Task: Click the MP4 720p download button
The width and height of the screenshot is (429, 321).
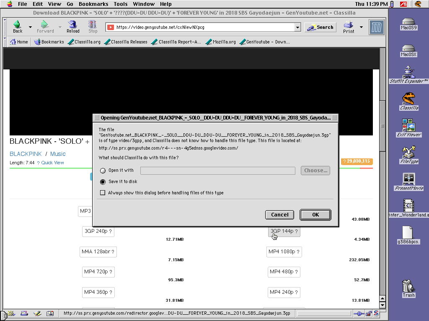Action: [98, 272]
